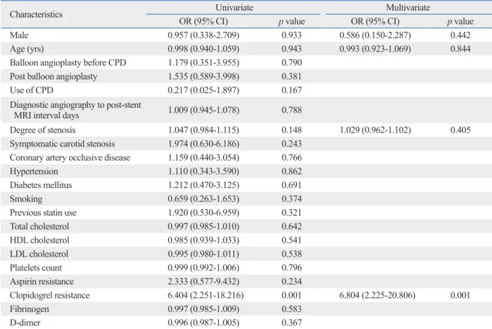Select multivariate value '0.993 (0.923-1.069)'
This screenshot has height=329, width=492.
click(375, 49)
